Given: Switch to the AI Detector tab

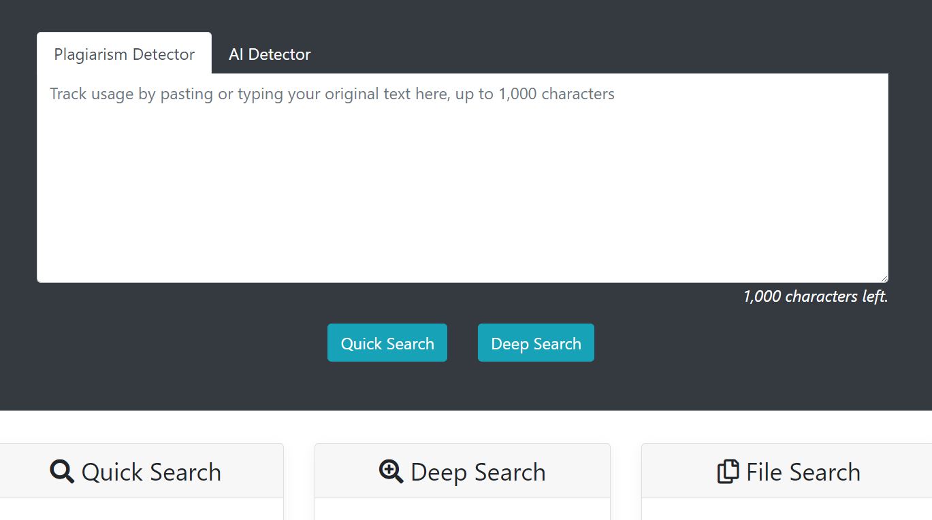Looking at the screenshot, I should [x=270, y=54].
